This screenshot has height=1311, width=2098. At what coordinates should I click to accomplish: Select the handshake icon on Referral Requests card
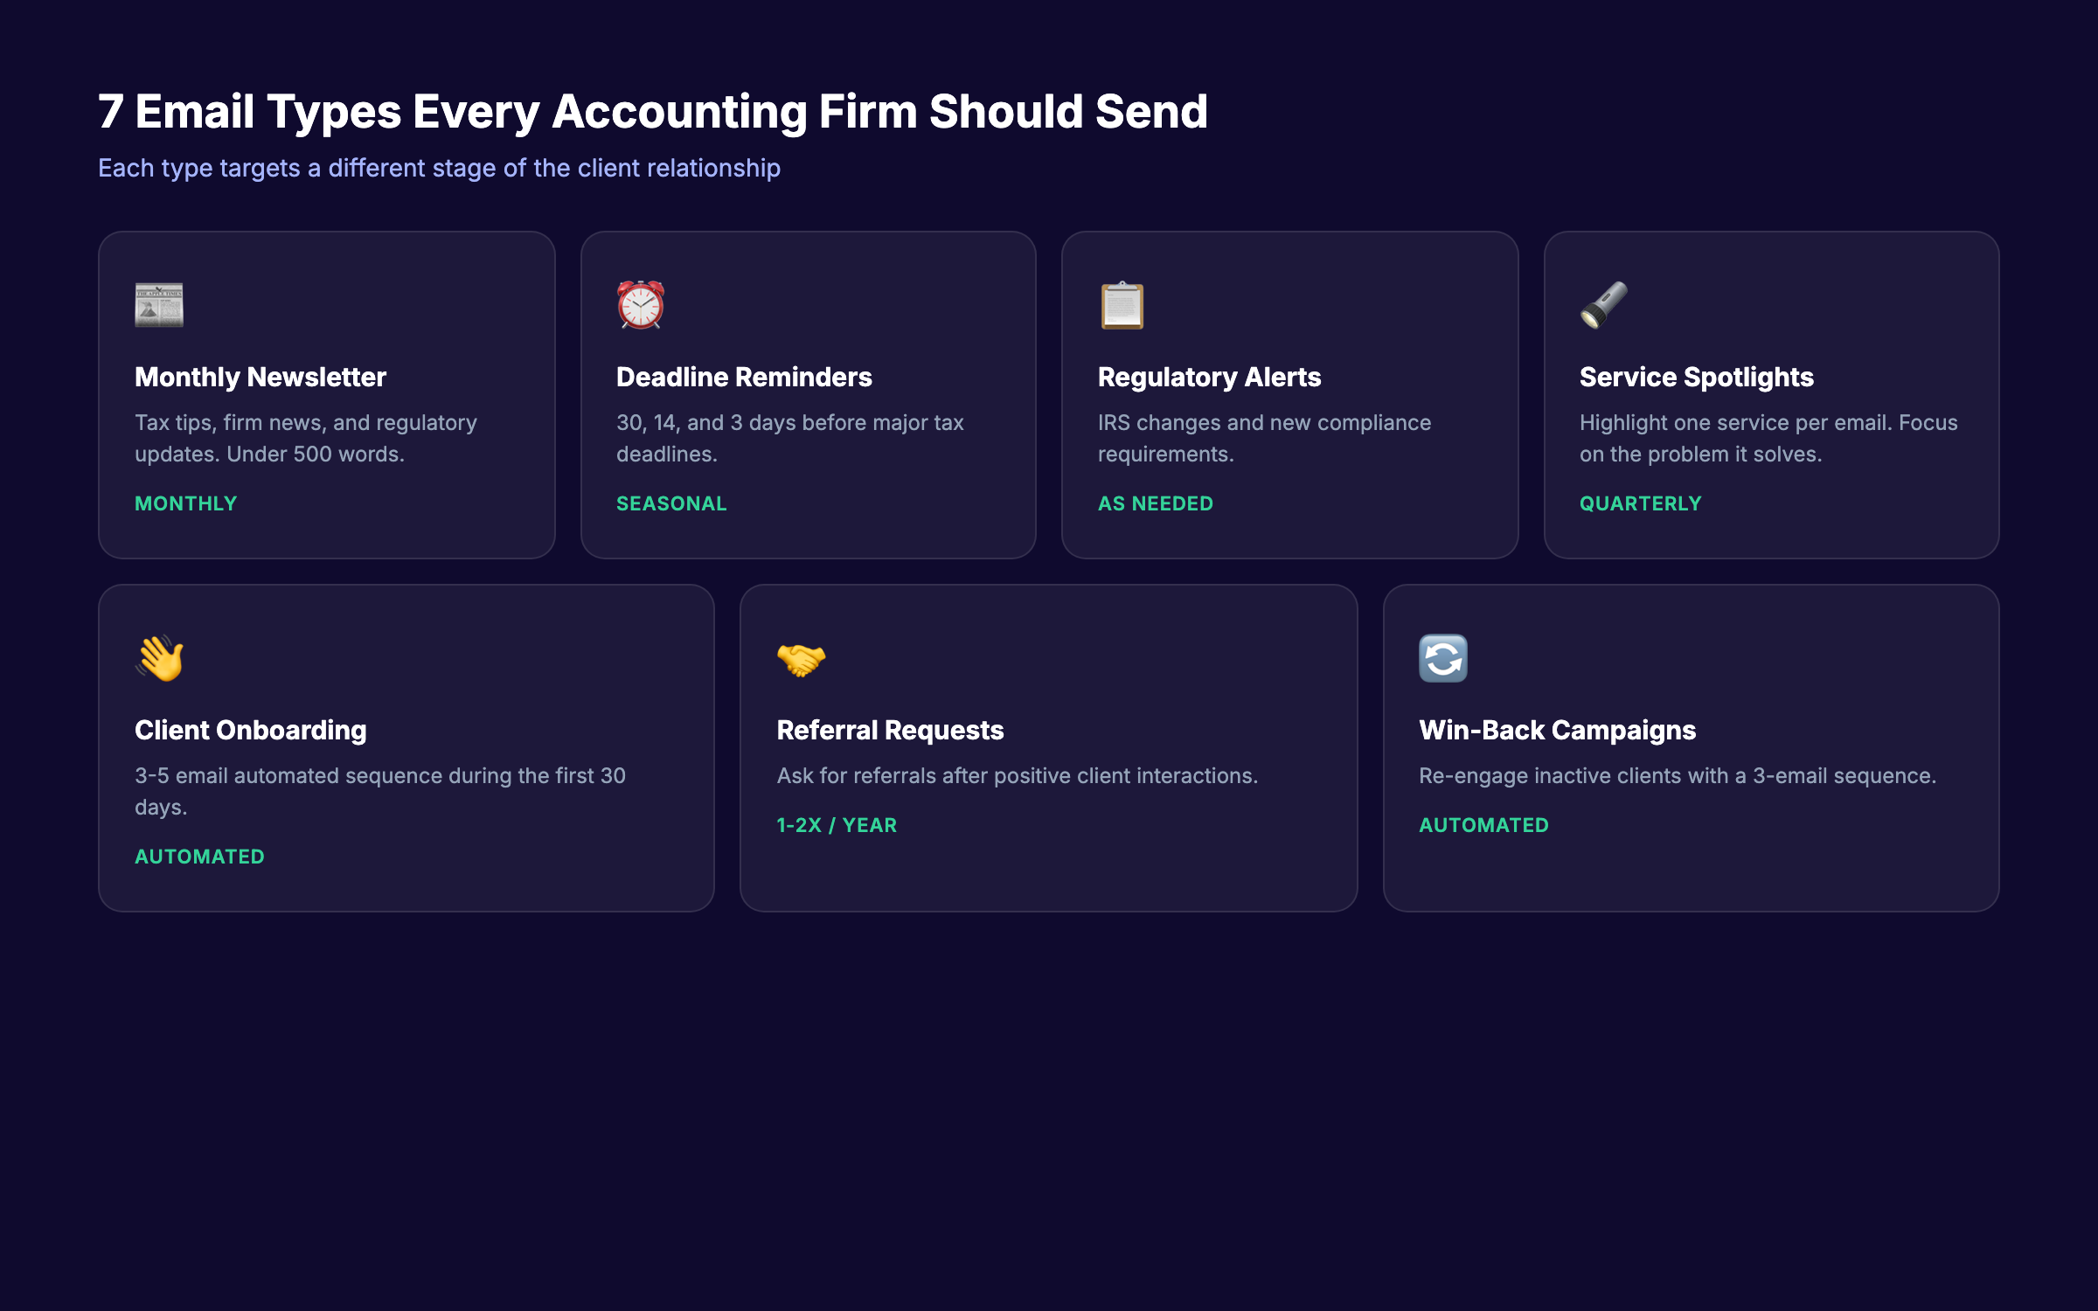[x=801, y=657]
